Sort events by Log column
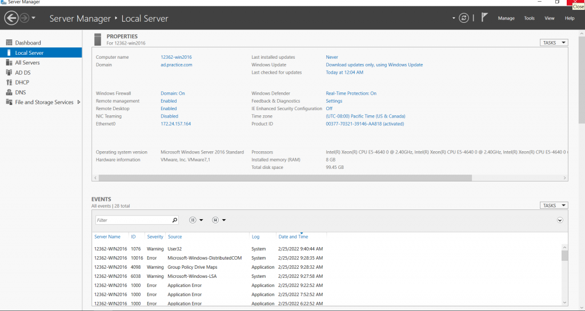 click(255, 237)
